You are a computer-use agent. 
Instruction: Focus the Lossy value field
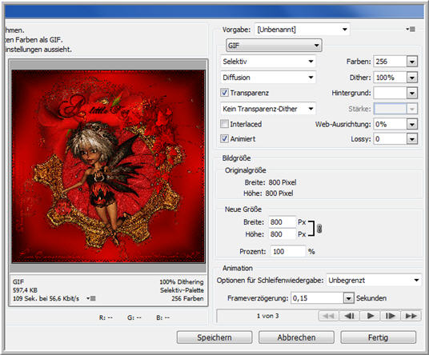click(x=390, y=139)
